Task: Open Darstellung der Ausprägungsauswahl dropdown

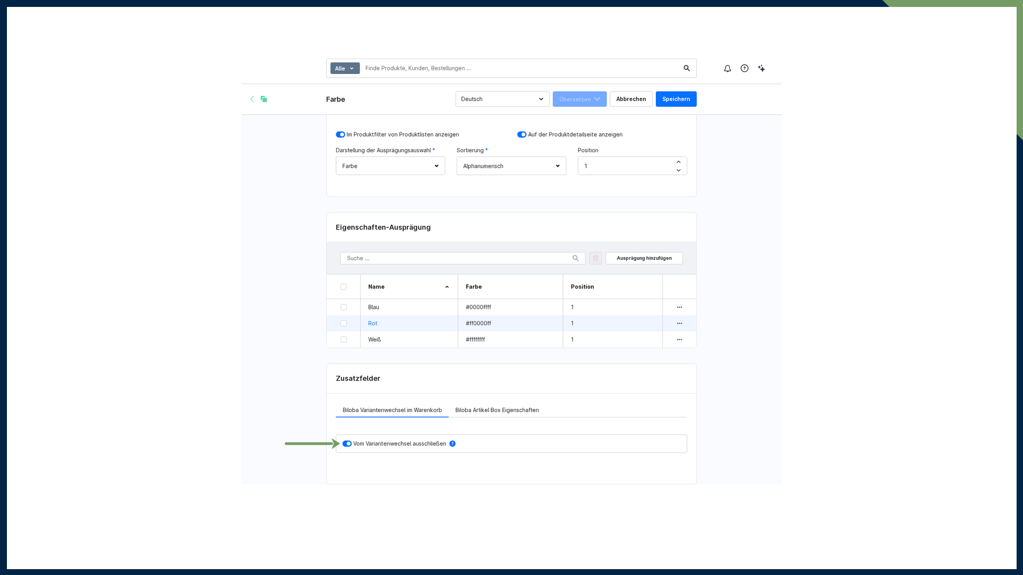Action: pyautogui.click(x=391, y=166)
